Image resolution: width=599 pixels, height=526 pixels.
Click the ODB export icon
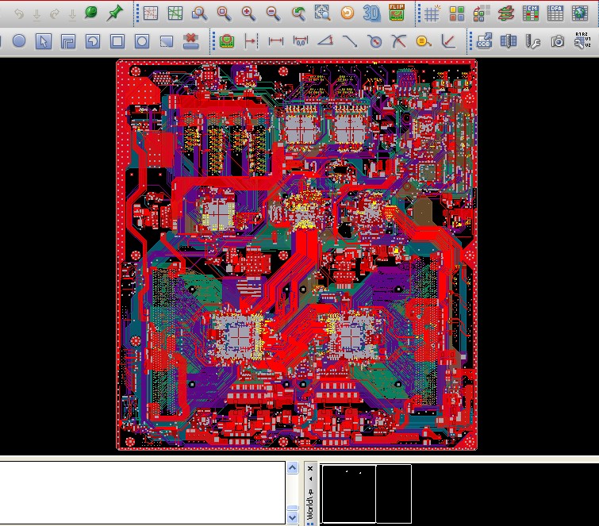tap(485, 41)
